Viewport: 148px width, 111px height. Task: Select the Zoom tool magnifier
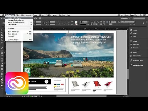point(2,76)
